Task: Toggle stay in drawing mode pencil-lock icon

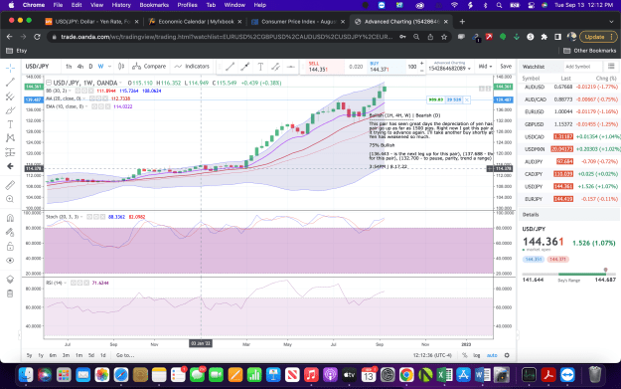Action: coord(10,232)
